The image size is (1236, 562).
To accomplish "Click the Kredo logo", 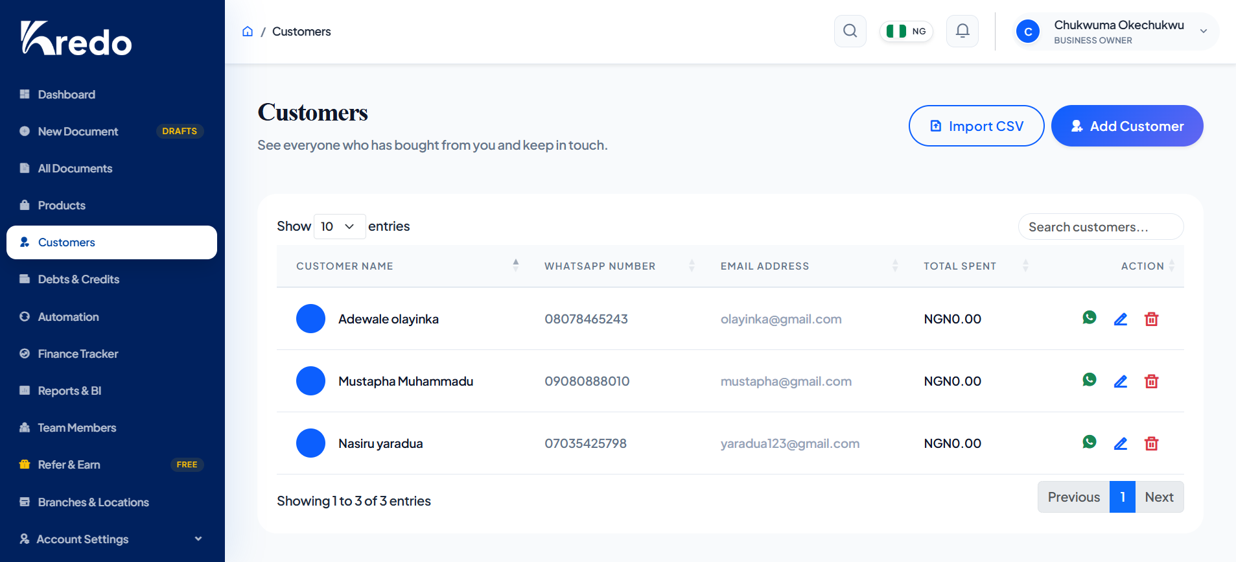I will 76,38.
